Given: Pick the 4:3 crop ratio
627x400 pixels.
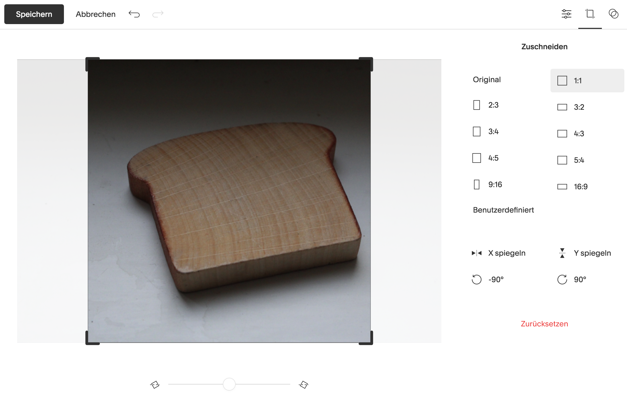Looking at the screenshot, I should click(571, 134).
